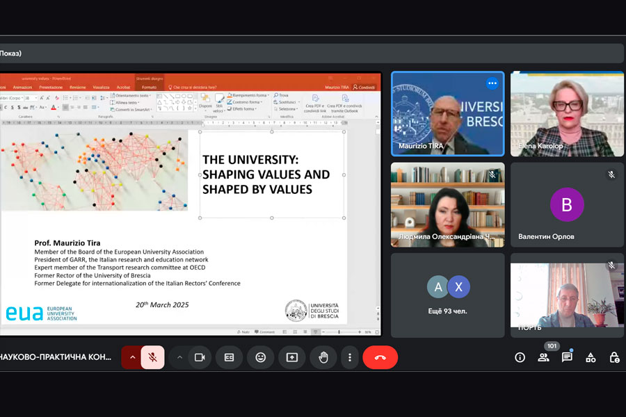The width and height of the screenshot is (626, 417).
Task: Click the red font color button
Action: pyautogui.click(x=54, y=108)
